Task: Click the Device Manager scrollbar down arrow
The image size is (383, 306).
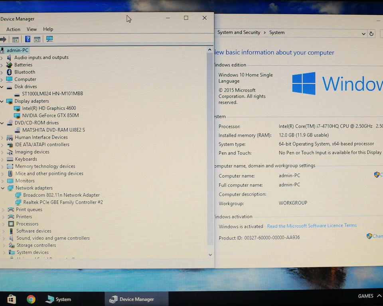Action: coord(210,255)
